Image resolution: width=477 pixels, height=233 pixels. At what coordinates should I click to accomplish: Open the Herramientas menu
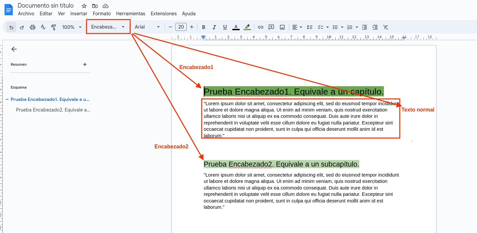point(131,14)
